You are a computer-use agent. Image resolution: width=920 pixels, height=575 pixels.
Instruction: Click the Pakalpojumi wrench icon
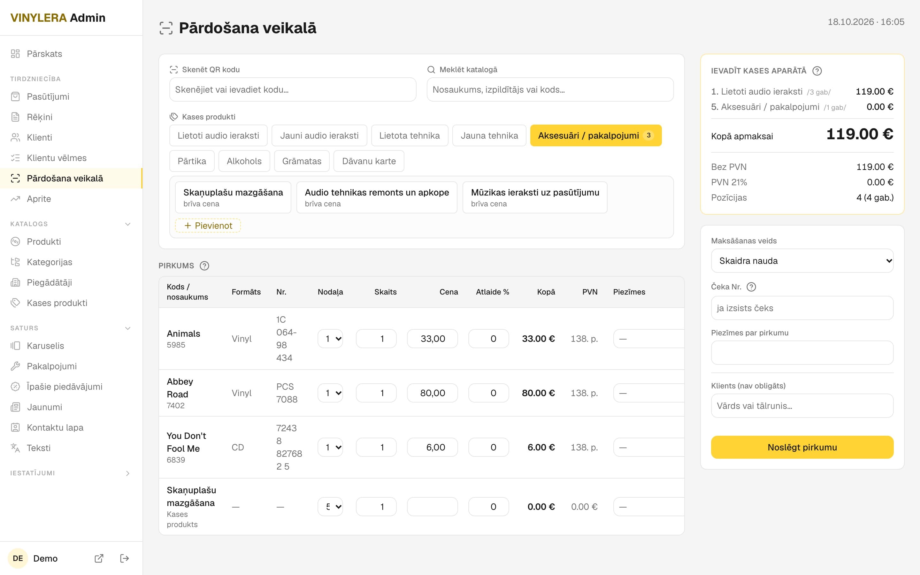(15, 366)
